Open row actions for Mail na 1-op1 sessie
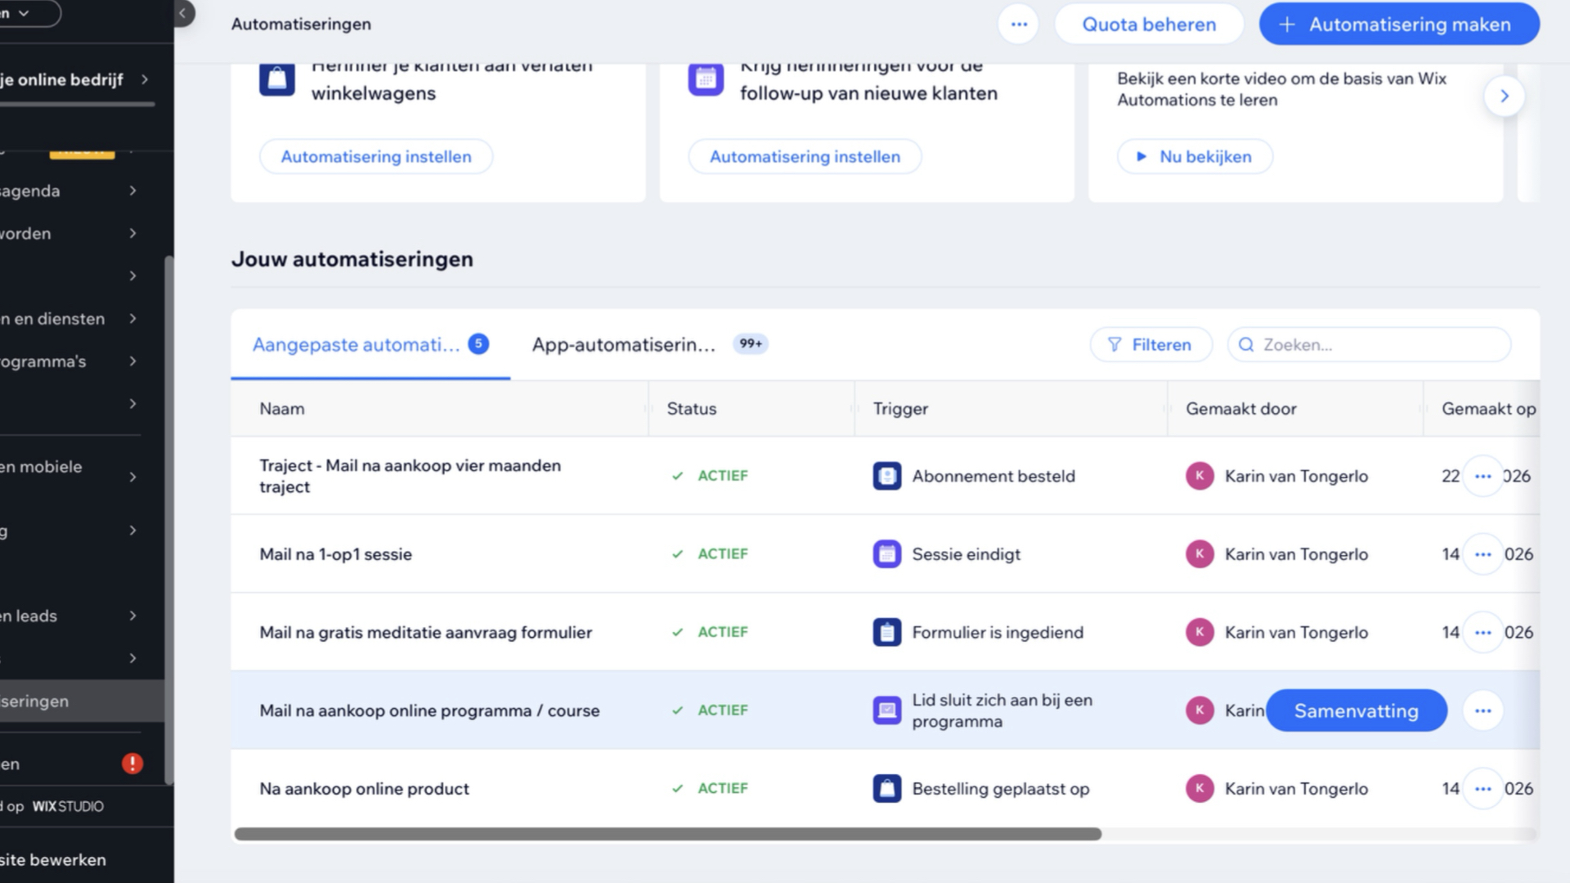This screenshot has height=883, width=1570. (1483, 554)
